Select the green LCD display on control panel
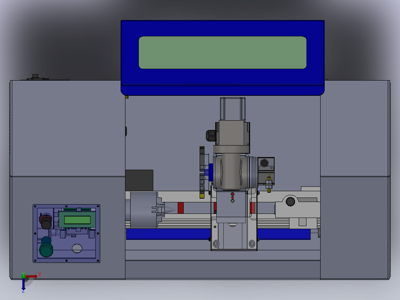This screenshot has width=400, height=300. coord(77,220)
